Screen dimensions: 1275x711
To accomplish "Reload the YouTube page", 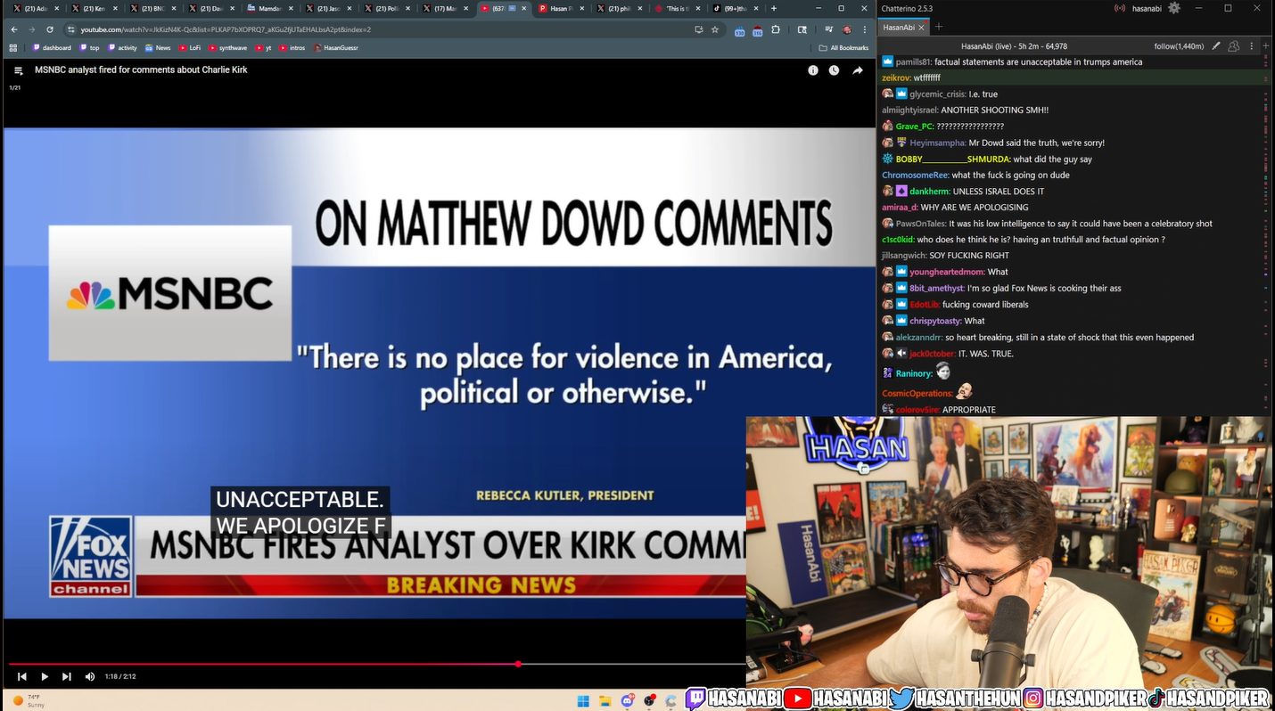I will [50, 29].
